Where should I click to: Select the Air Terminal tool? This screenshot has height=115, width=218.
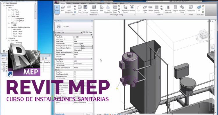coord(85,9)
